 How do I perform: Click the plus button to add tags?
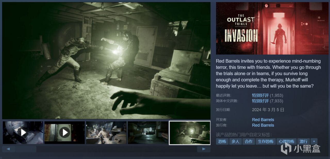pyautogui.click(x=314, y=142)
